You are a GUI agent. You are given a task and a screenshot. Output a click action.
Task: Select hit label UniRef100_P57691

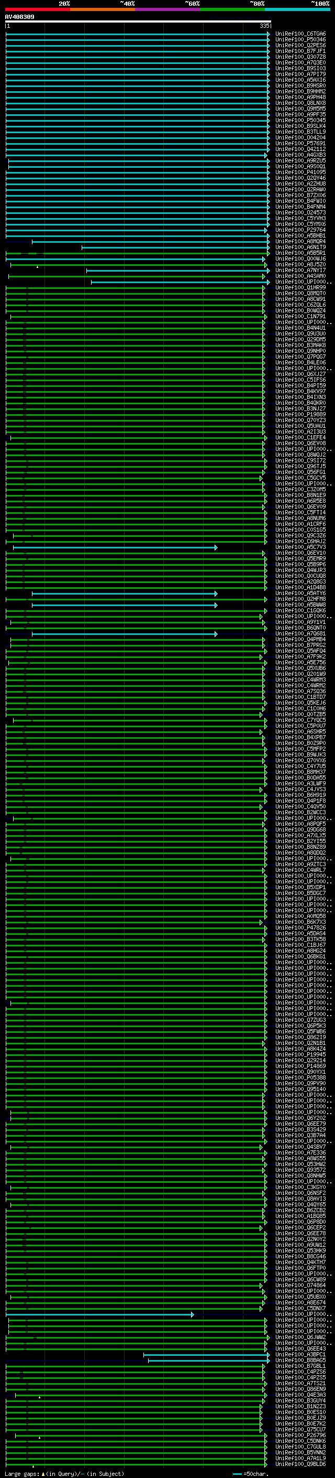(x=300, y=144)
